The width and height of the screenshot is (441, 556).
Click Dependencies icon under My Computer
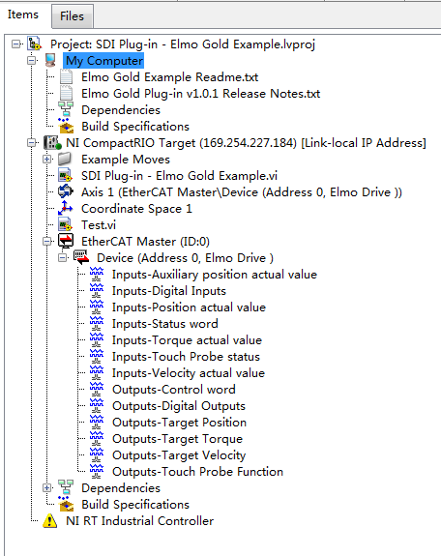tap(66, 110)
